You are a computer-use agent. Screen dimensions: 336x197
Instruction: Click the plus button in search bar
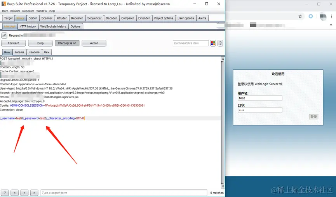click(24, 193)
